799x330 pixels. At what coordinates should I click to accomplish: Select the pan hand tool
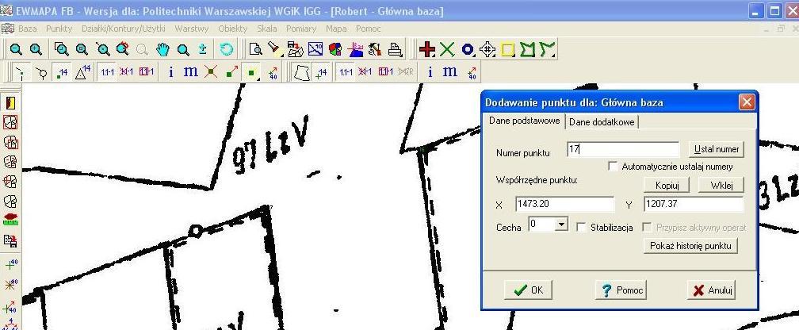pos(162,49)
